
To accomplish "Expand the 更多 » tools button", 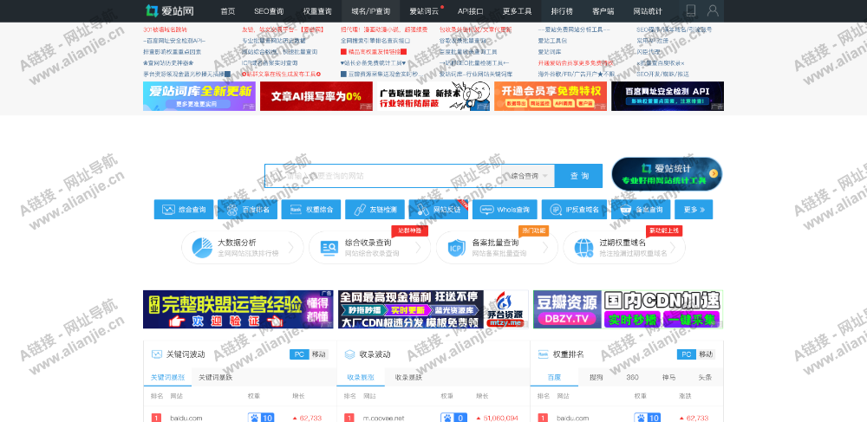I will (x=694, y=210).
